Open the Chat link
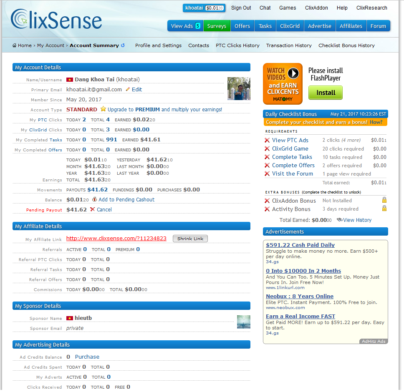Image resolution: width=404 pixels, height=392 pixels. point(265,8)
